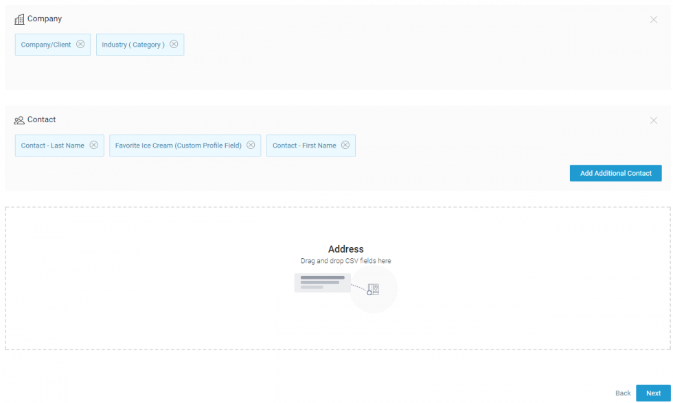Click the map illustration in Address area

click(x=373, y=289)
